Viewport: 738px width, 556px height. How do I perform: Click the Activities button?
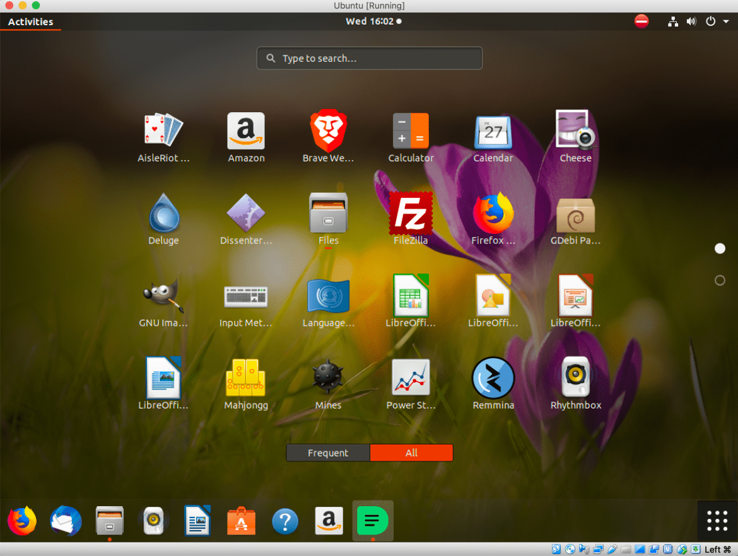(31, 21)
